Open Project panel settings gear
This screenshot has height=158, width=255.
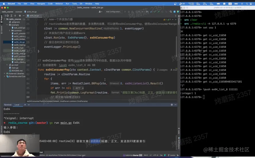(20, 16)
